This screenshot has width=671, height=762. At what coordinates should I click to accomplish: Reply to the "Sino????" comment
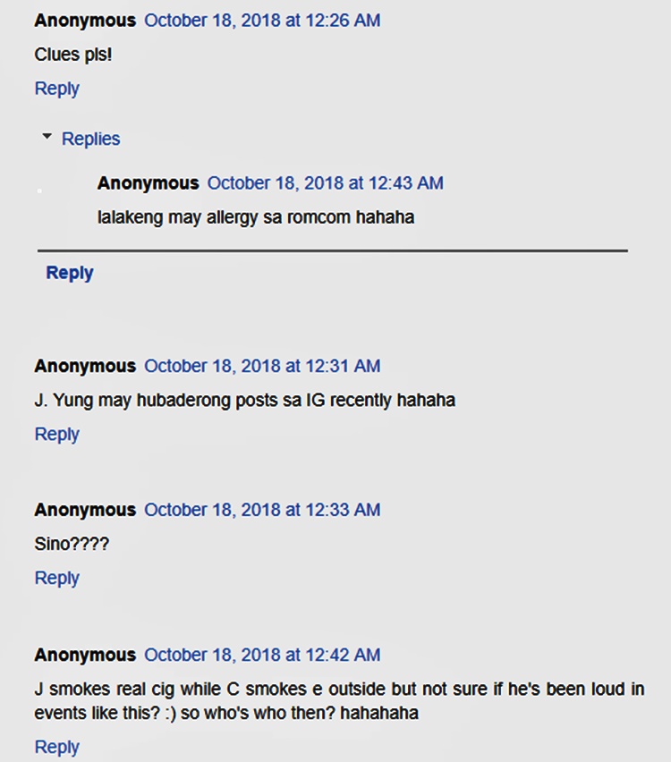[56, 578]
